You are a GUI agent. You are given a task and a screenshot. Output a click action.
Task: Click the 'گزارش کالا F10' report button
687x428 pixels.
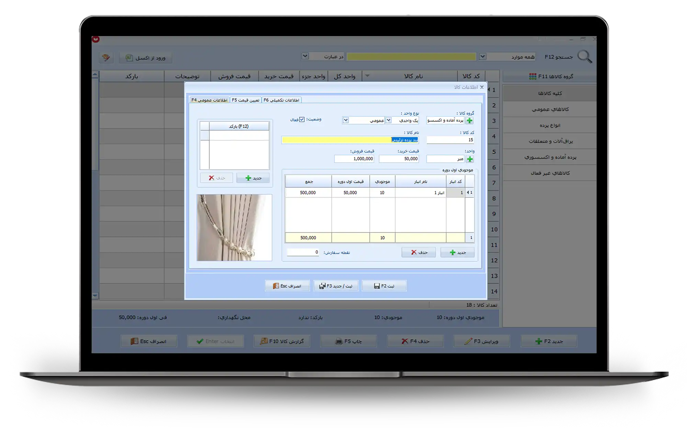(282, 341)
